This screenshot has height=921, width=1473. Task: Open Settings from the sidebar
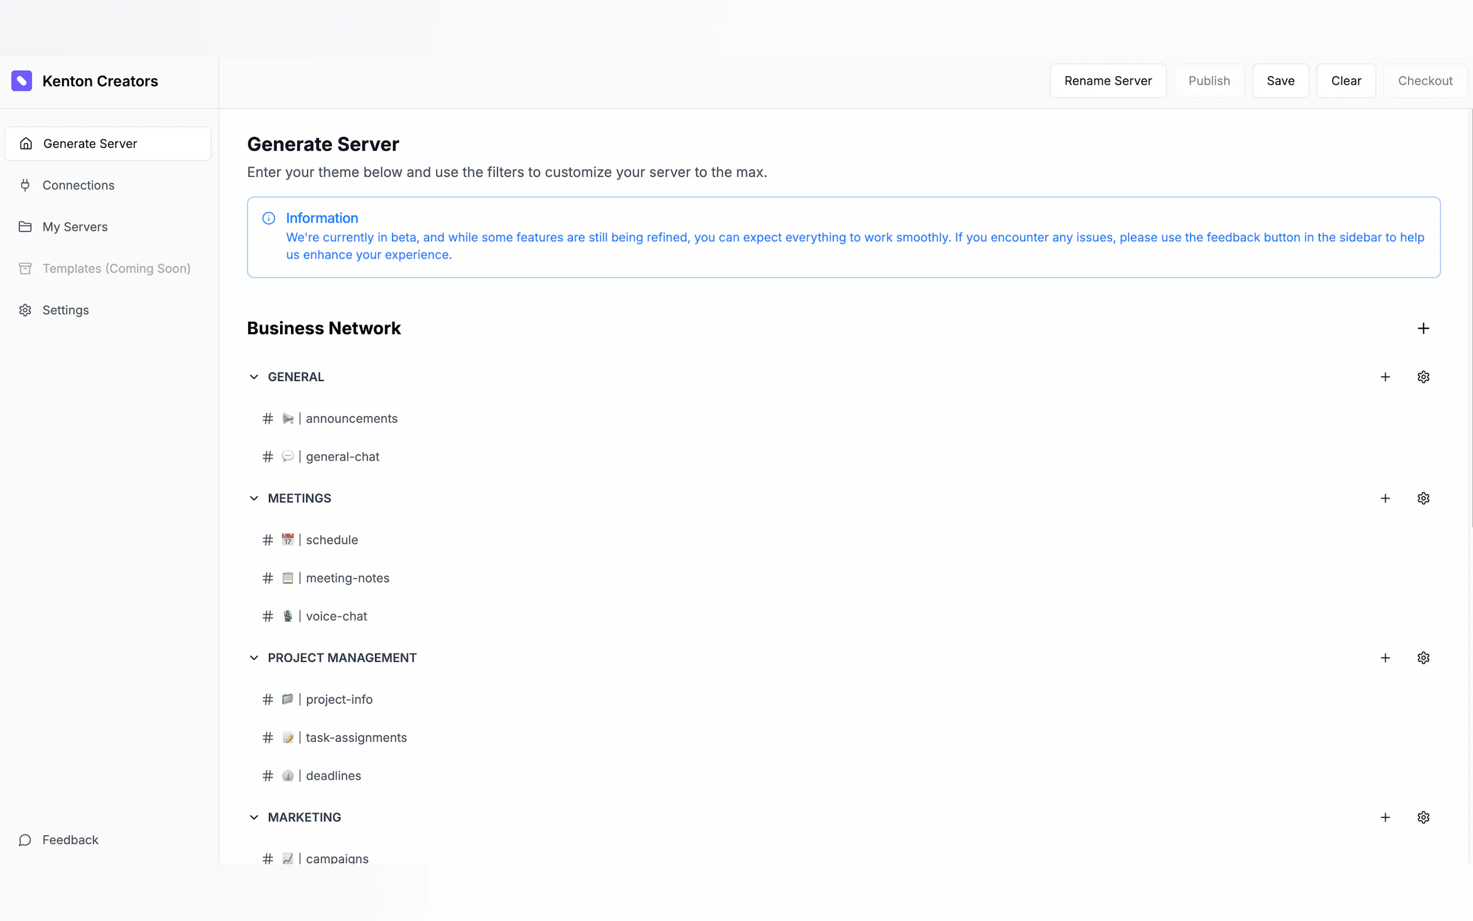tap(65, 310)
